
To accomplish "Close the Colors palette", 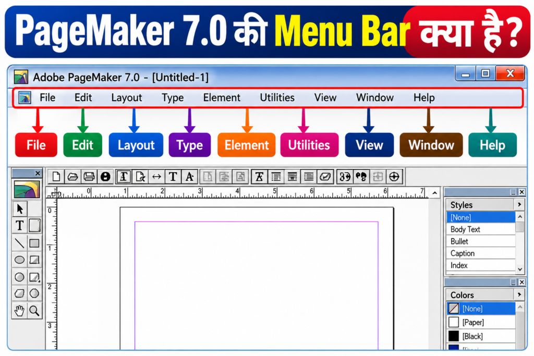I will click(x=521, y=282).
